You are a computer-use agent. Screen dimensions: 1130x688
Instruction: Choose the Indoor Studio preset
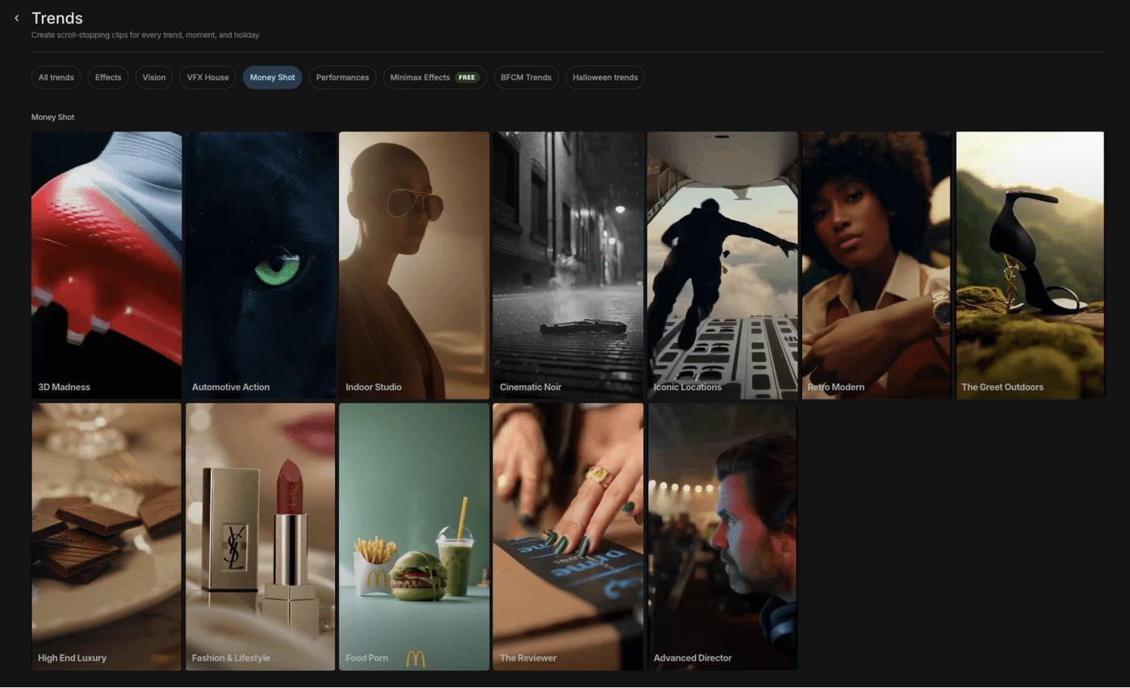[414, 265]
